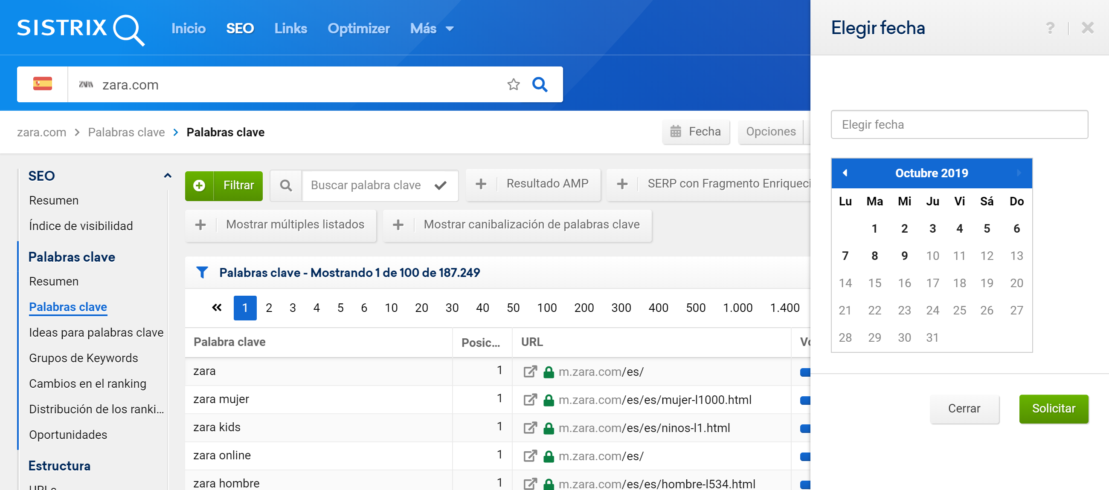Go to next month in calendar
1109x490 pixels.
click(1019, 173)
